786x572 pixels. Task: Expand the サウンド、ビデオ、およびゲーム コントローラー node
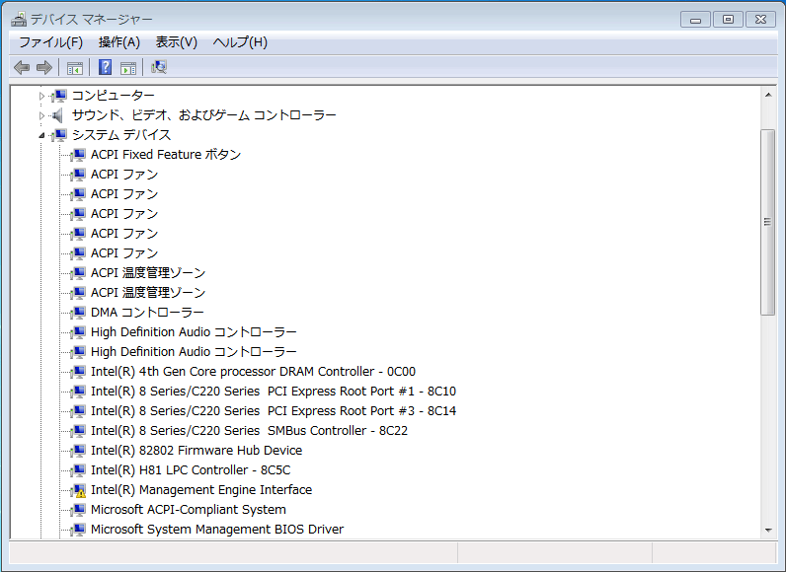click(x=41, y=115)
